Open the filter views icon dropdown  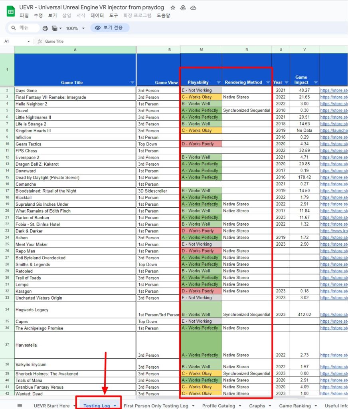pyautogui.click(x=57, y=28)
